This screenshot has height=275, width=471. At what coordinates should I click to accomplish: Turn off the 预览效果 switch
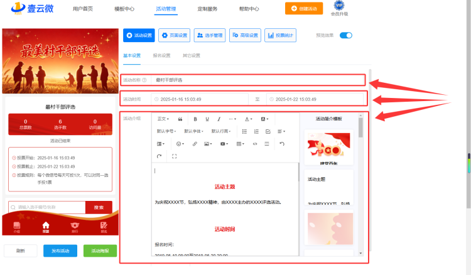[x=346, y=35]
